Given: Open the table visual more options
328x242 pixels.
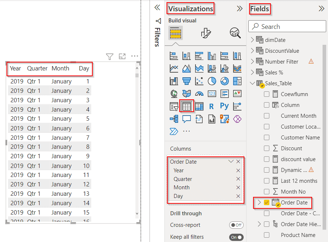Looking at the screenshot, I should [135, 56].
